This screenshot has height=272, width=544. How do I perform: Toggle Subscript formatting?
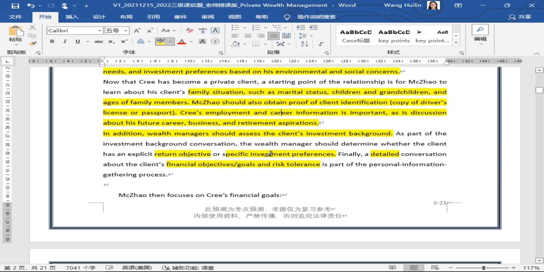112,41
